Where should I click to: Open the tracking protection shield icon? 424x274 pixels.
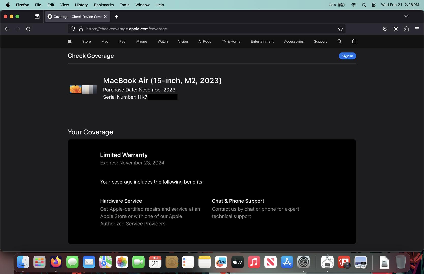tap(73, 29)
